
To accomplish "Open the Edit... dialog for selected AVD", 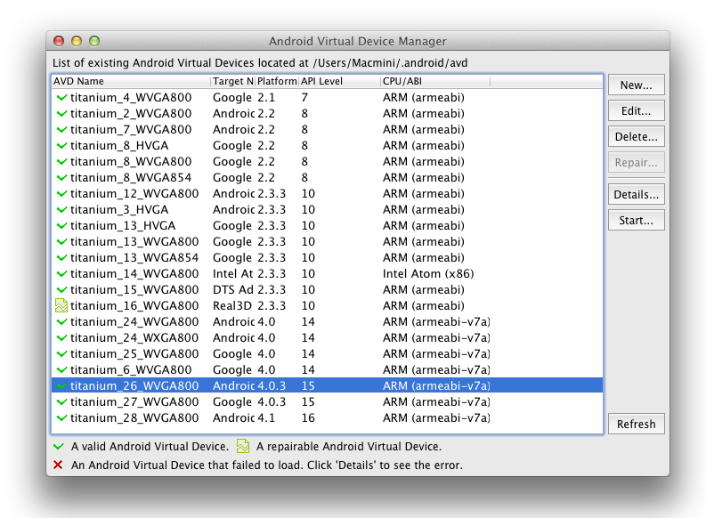I will click(636, 110).
